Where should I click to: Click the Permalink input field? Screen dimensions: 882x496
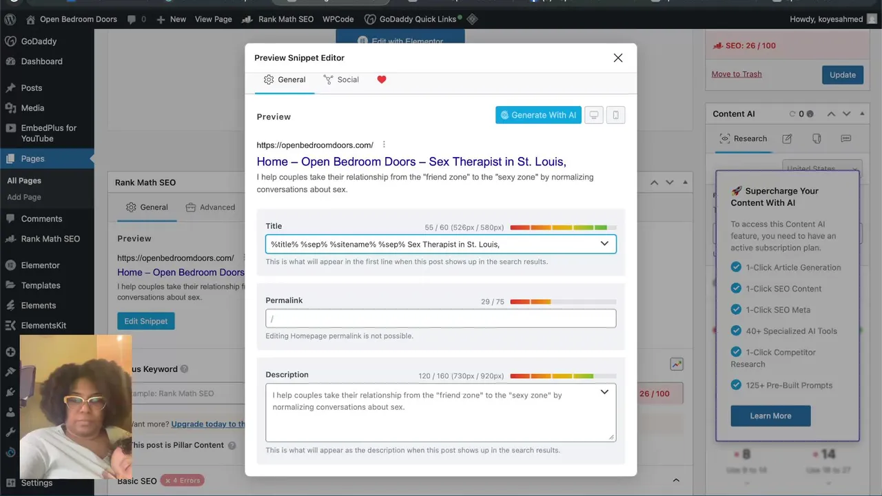click(441, 318)
